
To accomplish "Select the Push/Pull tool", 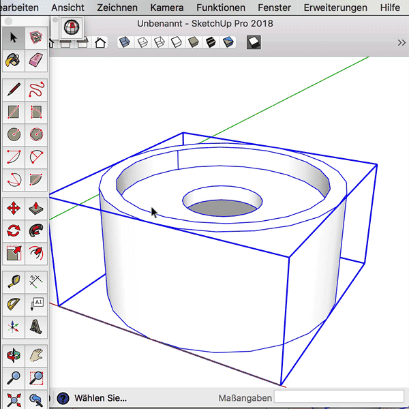I will click(x=36, y=208).
